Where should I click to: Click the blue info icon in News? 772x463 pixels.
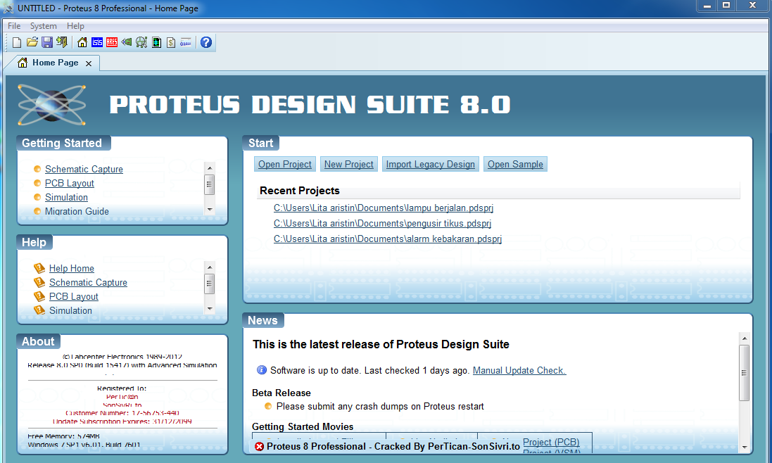[x=261, y=370]
